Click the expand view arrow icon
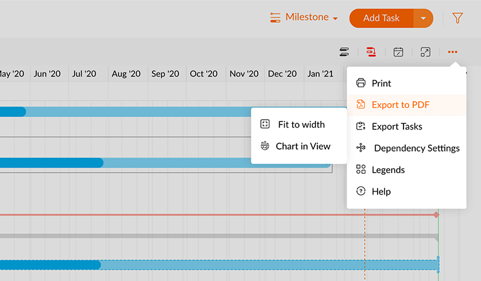 point(426,52)
